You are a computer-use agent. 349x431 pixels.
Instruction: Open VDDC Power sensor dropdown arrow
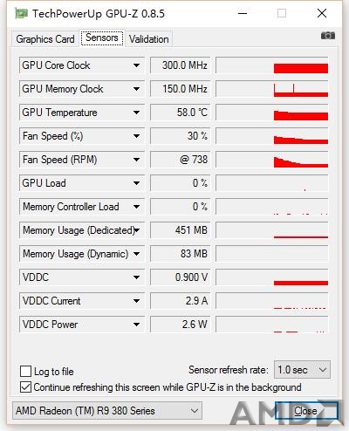[136, 325]
